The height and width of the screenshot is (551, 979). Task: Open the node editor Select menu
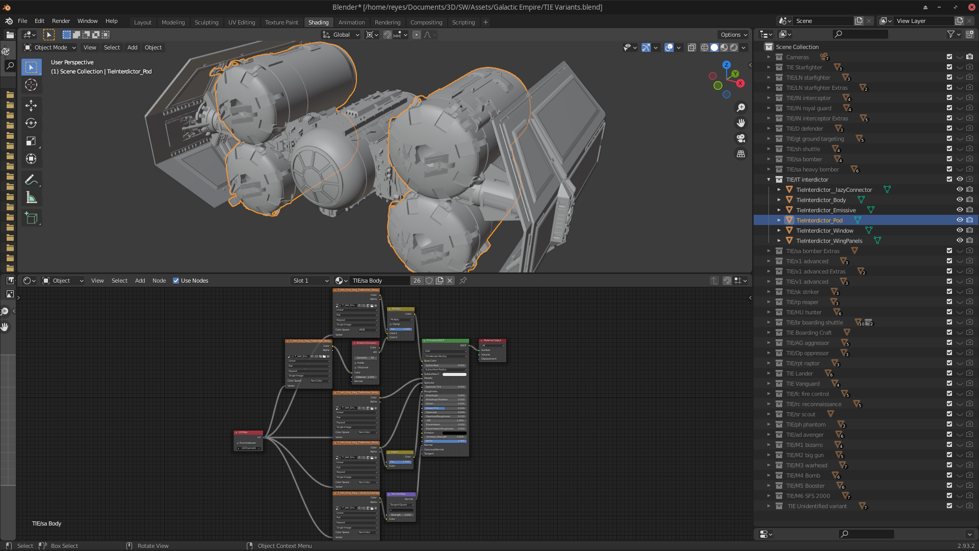click(119, 281)
